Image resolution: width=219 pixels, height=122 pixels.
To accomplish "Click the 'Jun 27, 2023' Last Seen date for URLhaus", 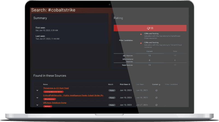I will pyautogui.click(x=142, y=105).
